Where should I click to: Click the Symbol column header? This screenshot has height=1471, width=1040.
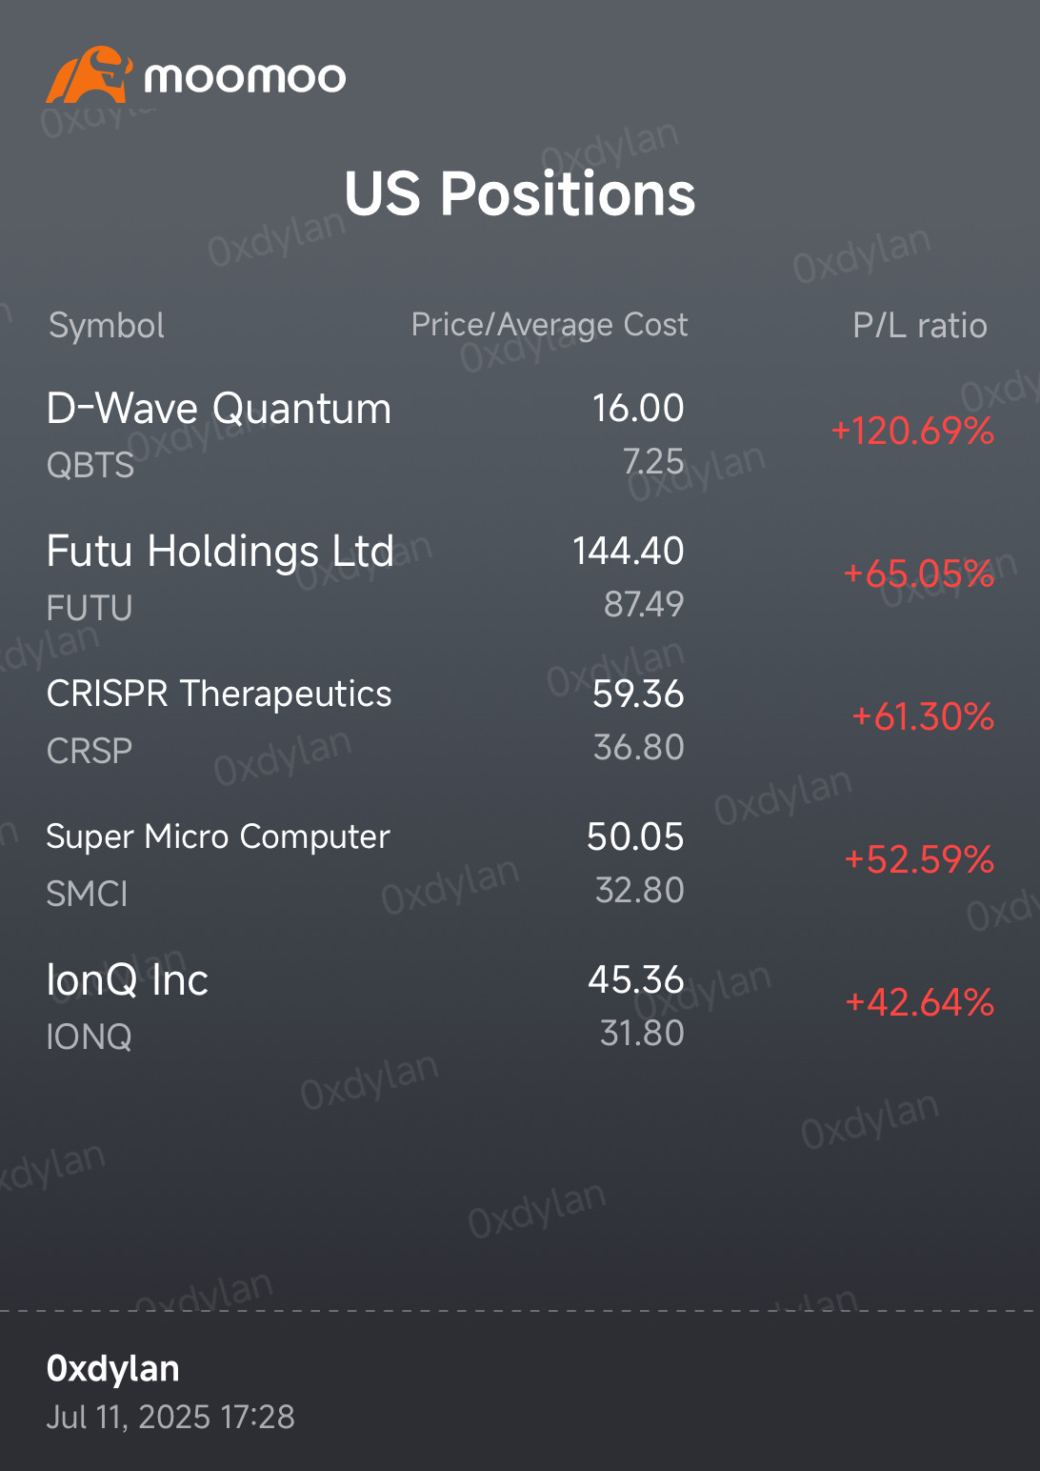coord(107,326)
